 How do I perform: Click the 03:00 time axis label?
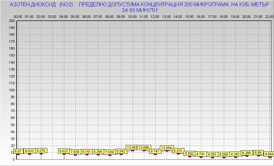point(52,16)
